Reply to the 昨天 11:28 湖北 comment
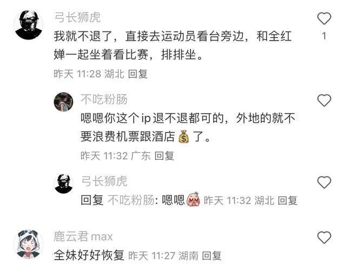 [x=138, y=74]
